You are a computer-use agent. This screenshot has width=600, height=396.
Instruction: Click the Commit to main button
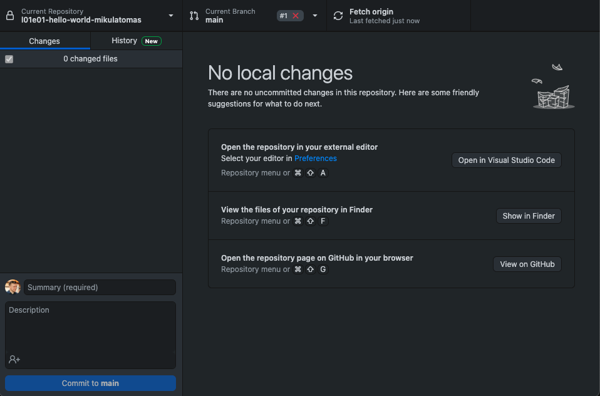pos(90,383)
